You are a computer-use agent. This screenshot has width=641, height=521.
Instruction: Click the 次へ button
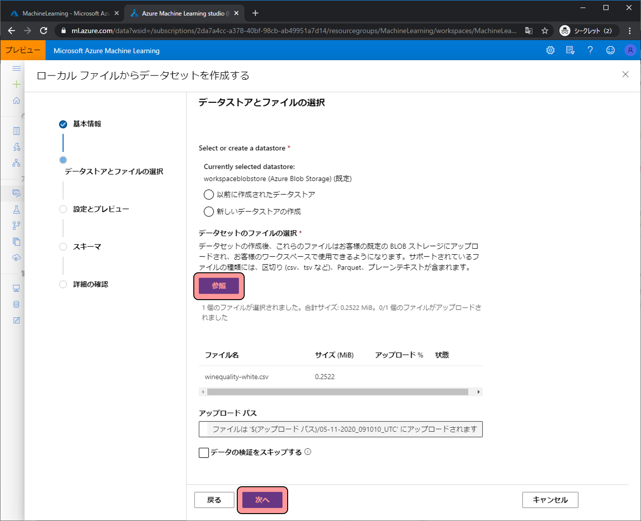[262, 500]
